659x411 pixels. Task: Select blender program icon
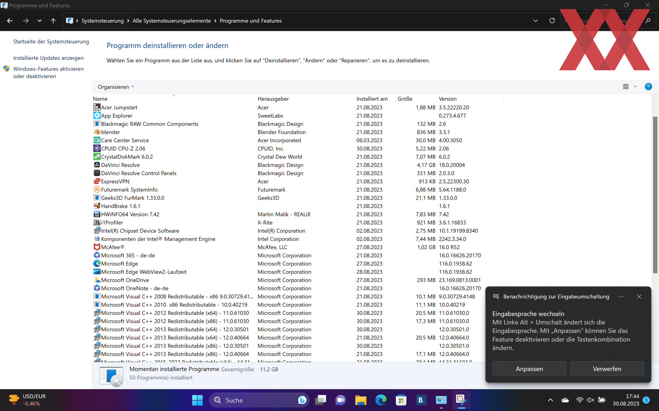click(97, 132)
